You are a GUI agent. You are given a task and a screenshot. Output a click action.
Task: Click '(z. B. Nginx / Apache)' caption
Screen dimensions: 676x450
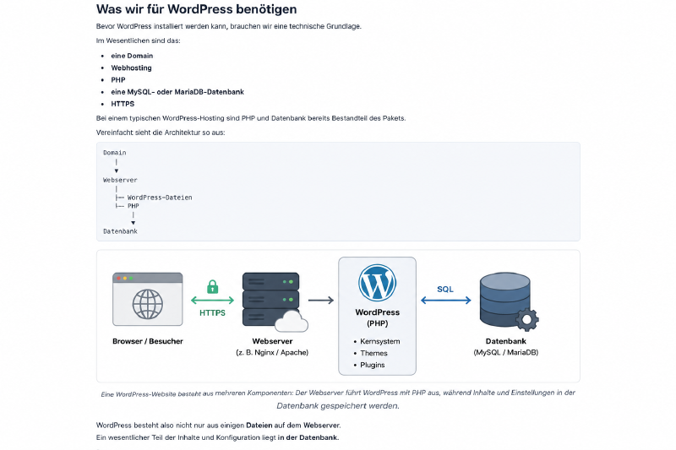pos(272,352)
